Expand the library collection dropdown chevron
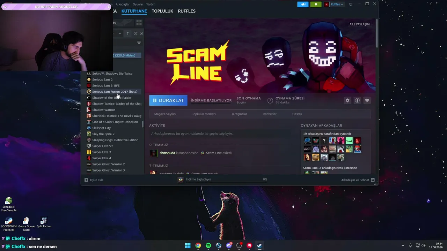 [120, 33]
